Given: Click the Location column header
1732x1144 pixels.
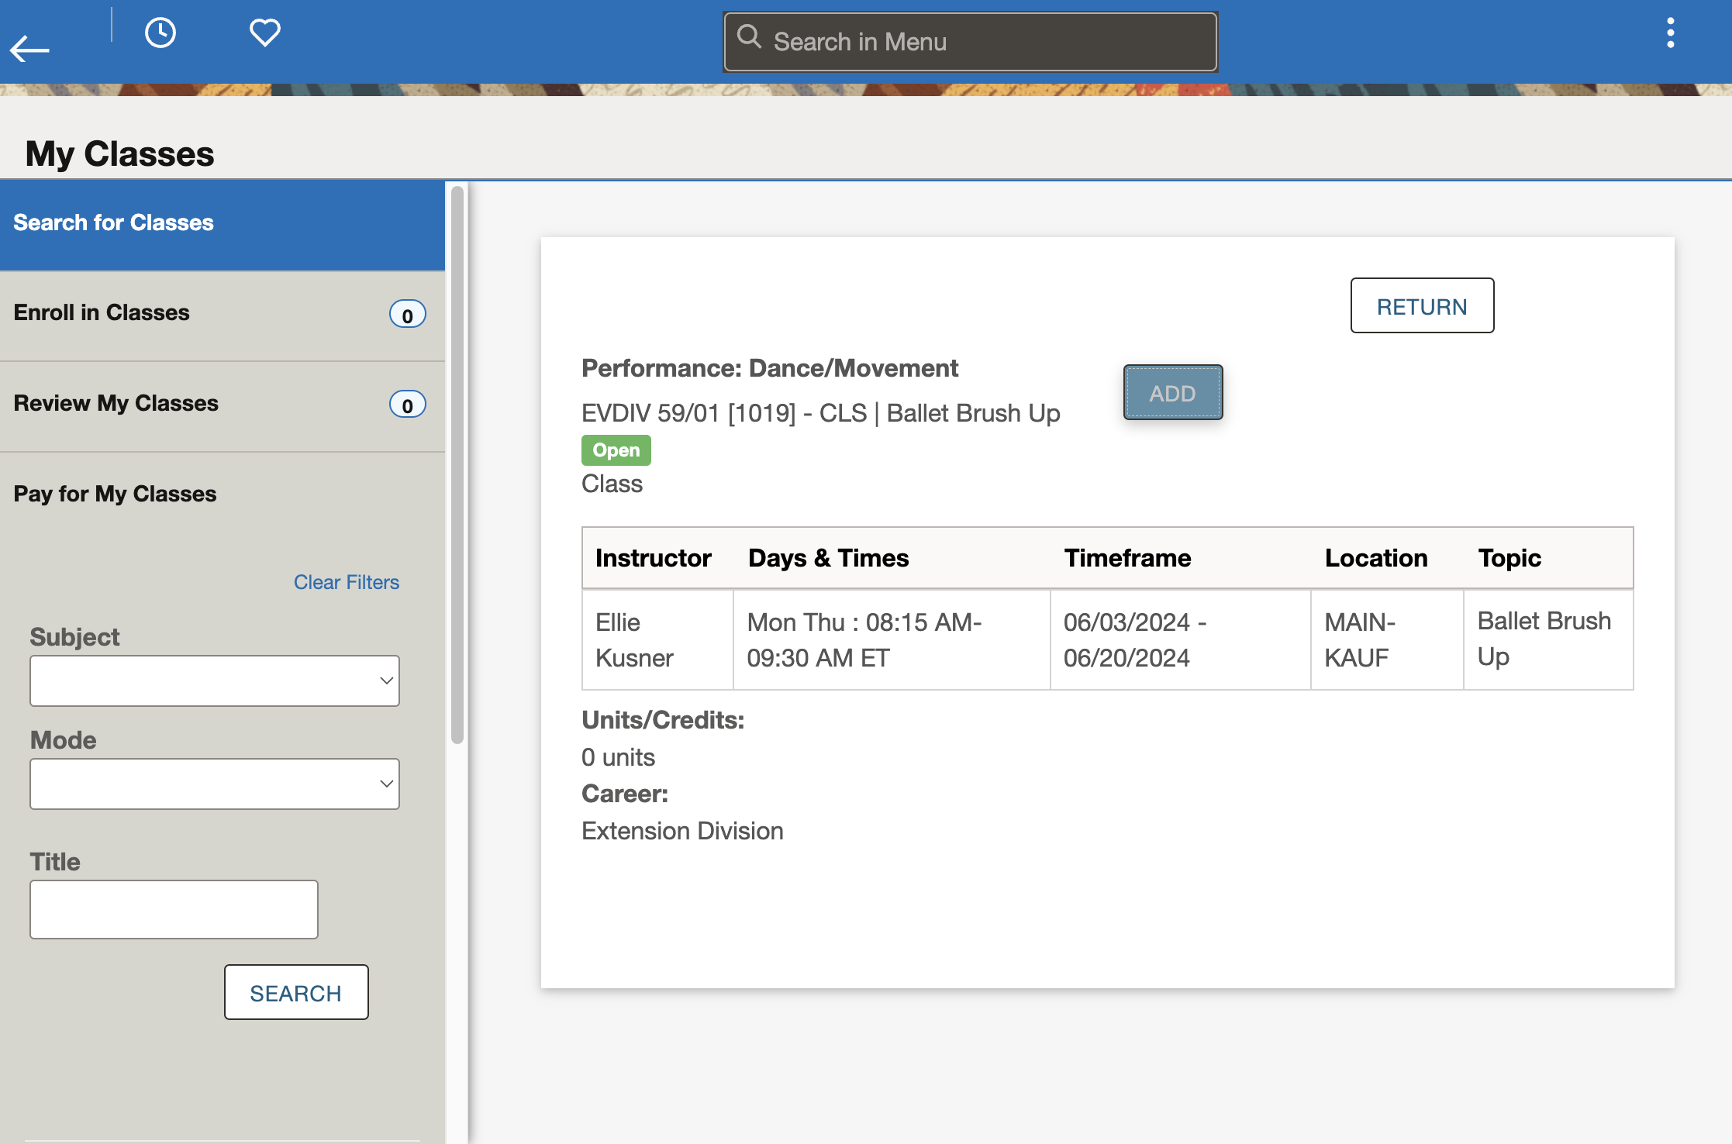Looking at the screenshot, I should coord(1376,558).
